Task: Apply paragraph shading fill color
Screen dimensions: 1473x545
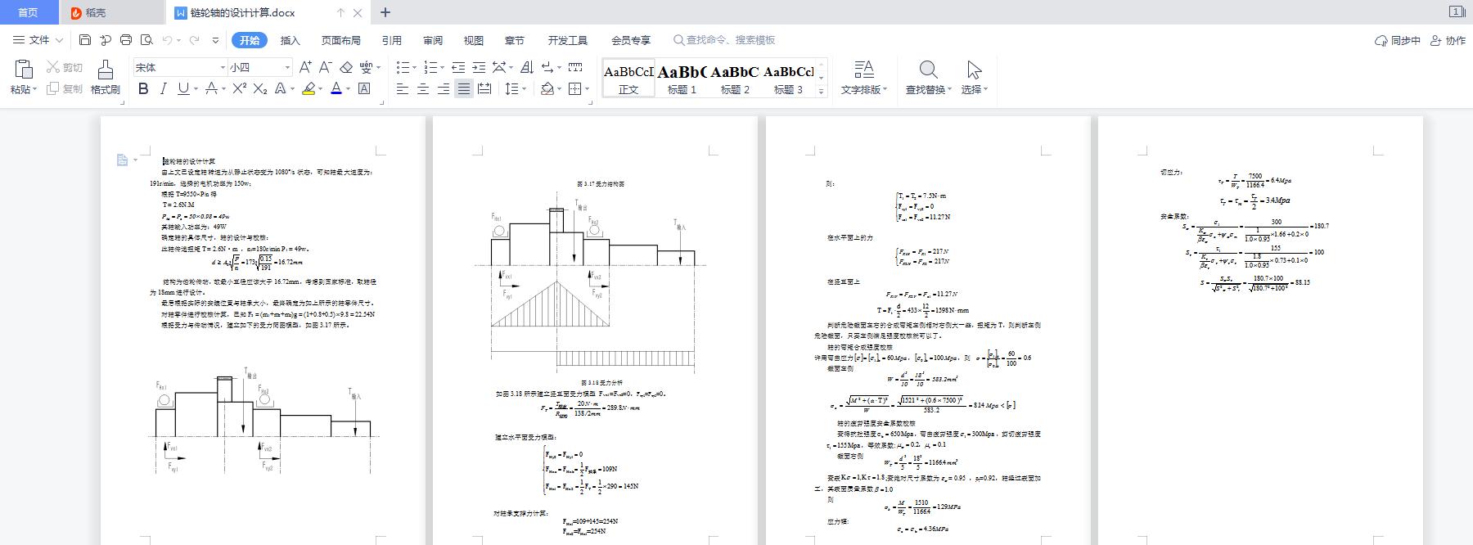Action: pos(547,88)
